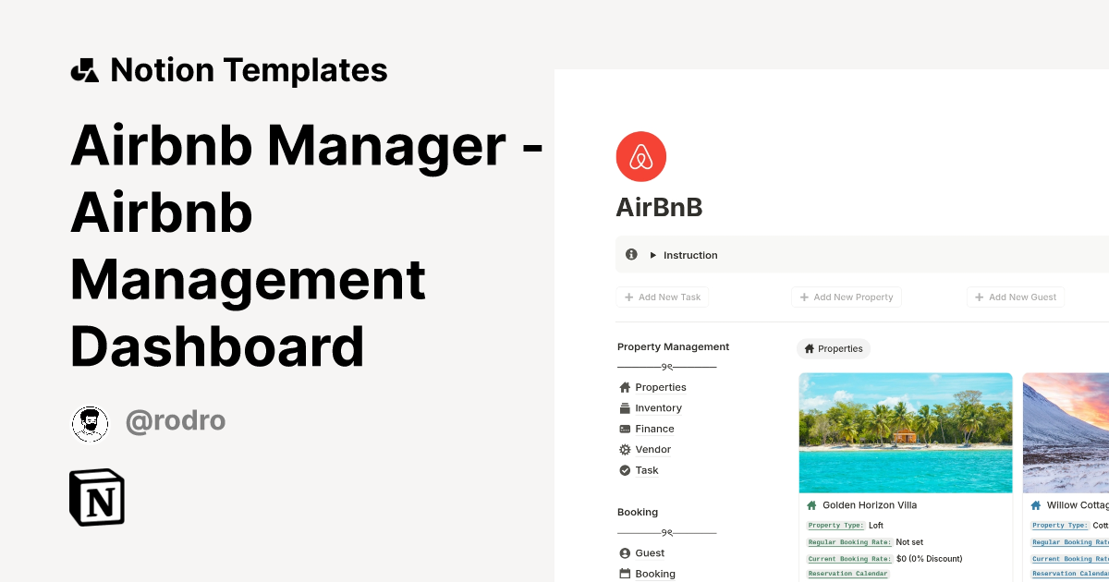Click the red Airbnb logo icon

640,156
